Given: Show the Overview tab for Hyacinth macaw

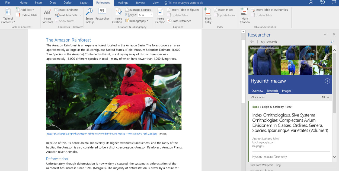Looking at the screenshot, I should 257,91.
